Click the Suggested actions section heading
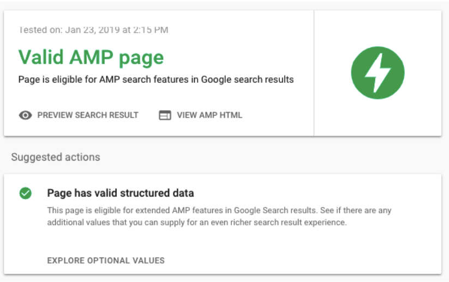The height and width of the screenshot is (282, 449). [x=56, y=157]
